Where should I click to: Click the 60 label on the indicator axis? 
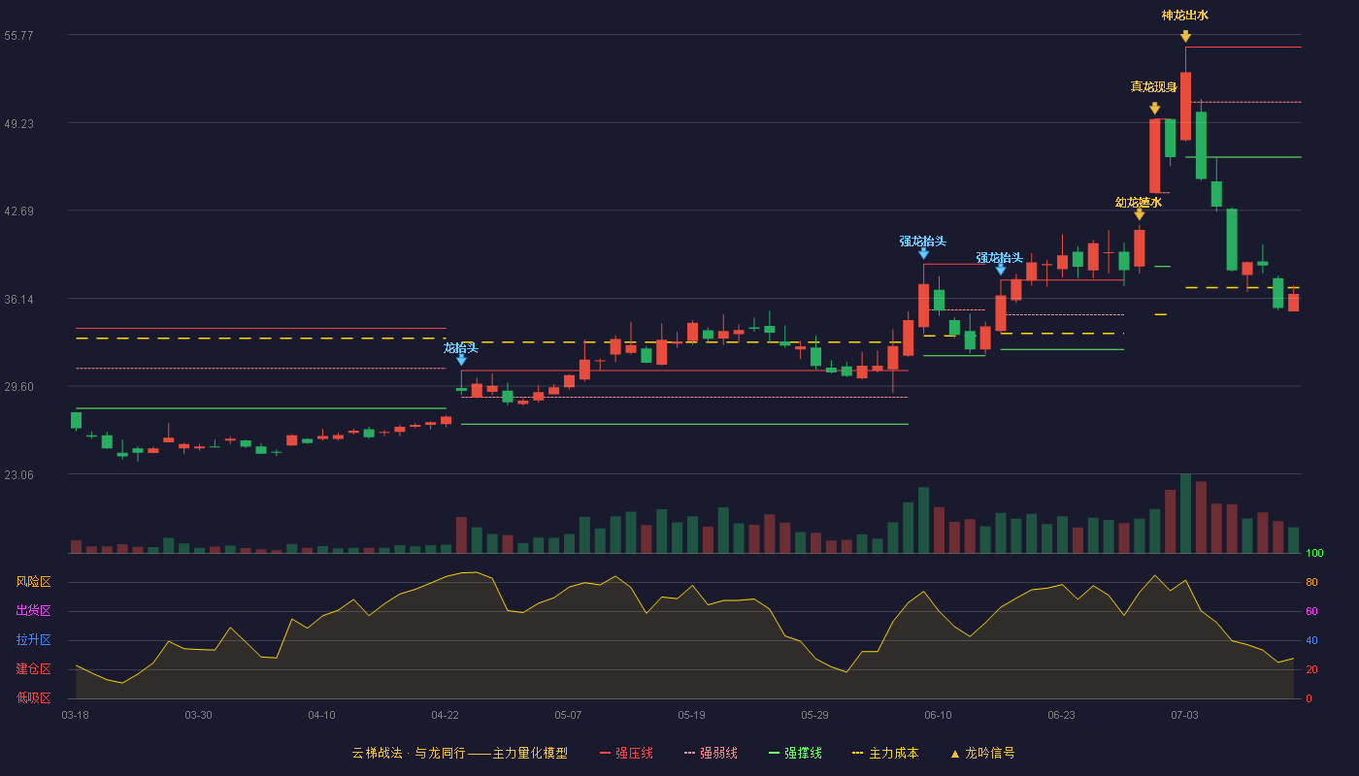coord(1311,611)
